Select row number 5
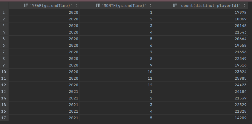 [4, 39]
